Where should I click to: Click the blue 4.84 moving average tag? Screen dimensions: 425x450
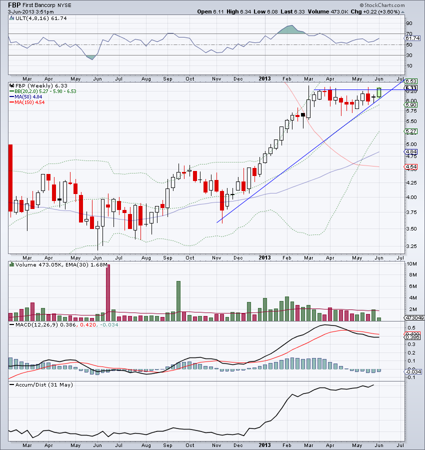click(411, 151)
